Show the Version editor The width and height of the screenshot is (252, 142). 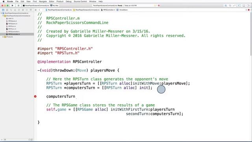point(234,6)
